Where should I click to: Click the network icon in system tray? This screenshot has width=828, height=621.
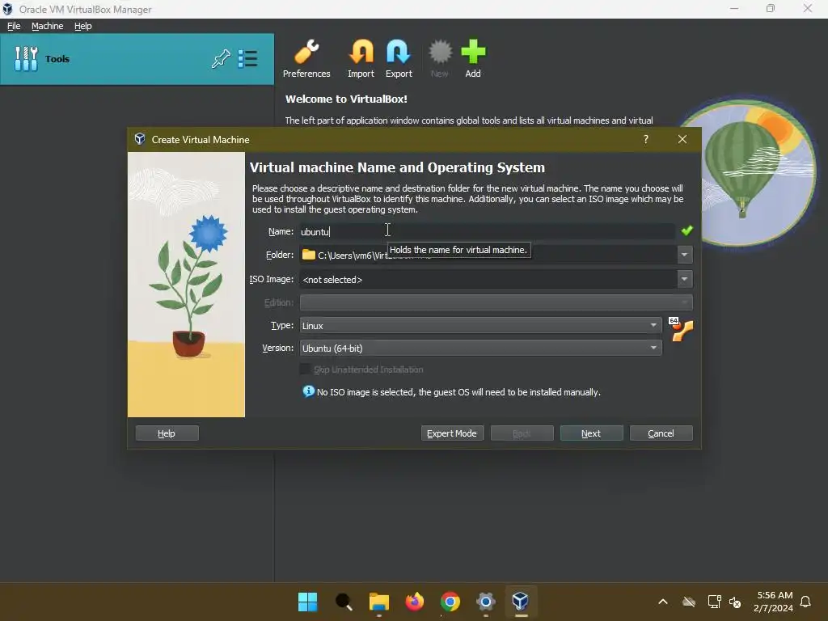pos(714,602)
